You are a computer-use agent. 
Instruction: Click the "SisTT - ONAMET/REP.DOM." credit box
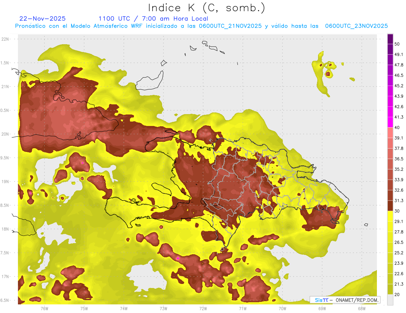[345, 300]
